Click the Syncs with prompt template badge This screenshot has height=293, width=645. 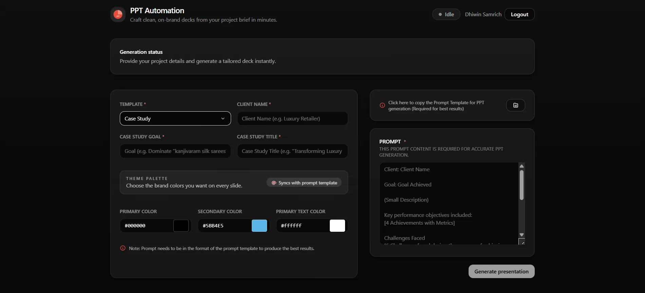point(304,183)
